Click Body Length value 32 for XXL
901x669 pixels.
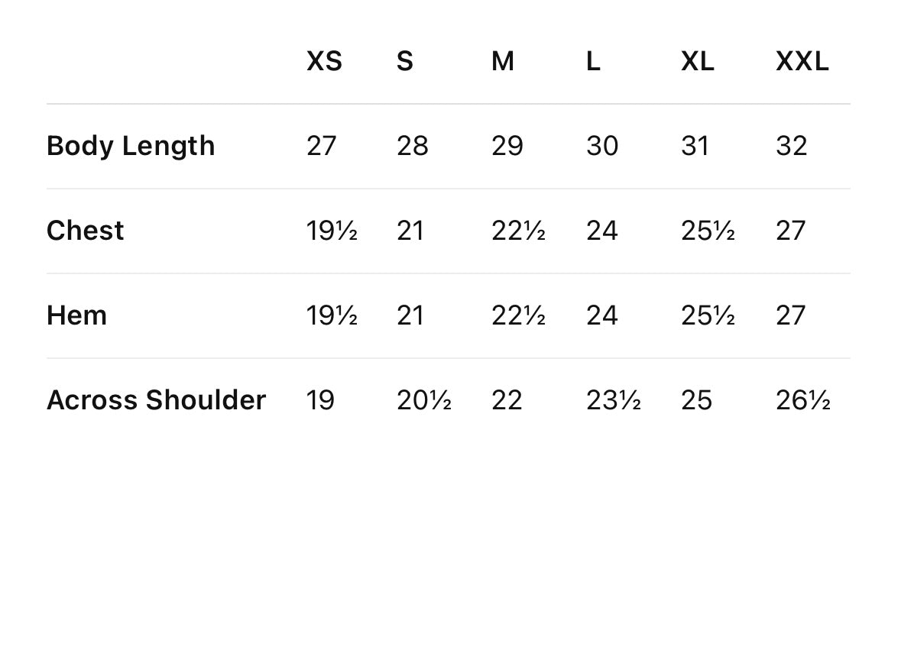[791, 146]
